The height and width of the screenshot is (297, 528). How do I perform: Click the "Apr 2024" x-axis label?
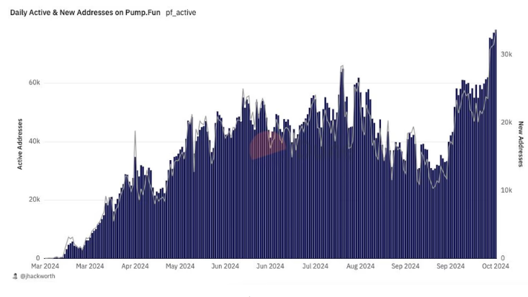(x=135, y=266)
